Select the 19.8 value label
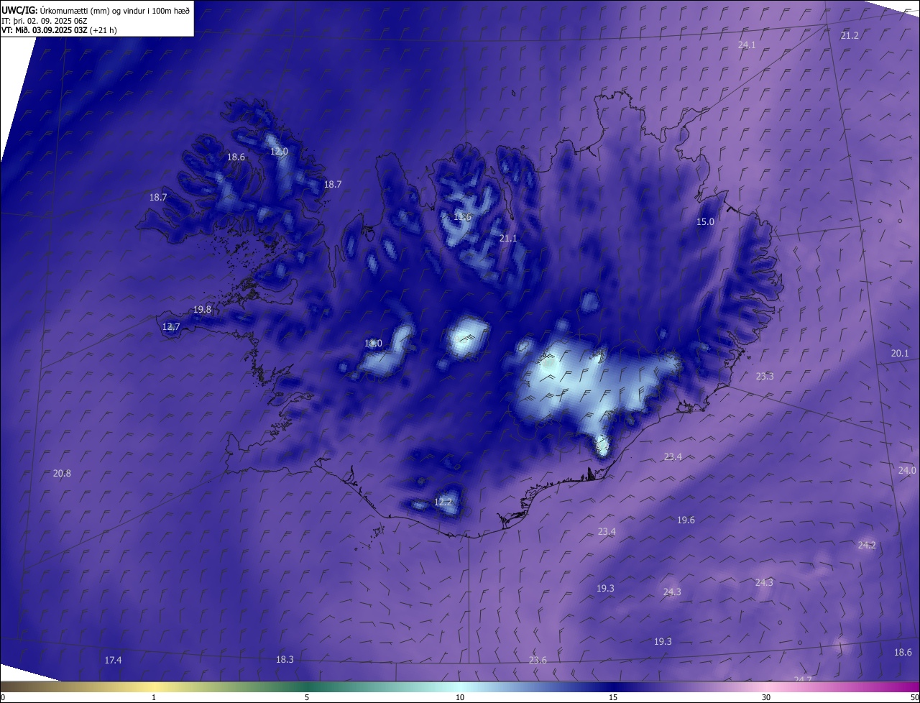This screenshot has height=703, width=920. (x=202, y=309)
